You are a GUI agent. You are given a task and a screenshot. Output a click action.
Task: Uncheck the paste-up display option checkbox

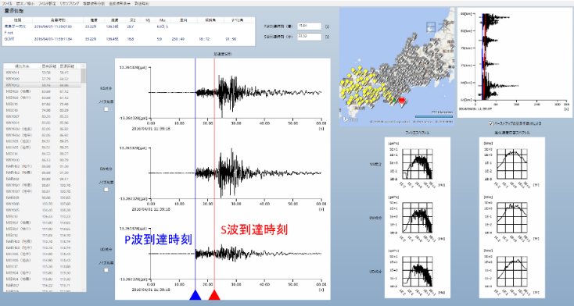(x=491, y=123)
